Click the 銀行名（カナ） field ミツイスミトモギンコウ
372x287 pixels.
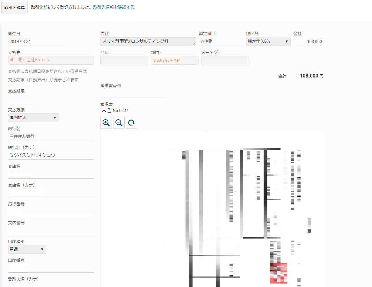pos(51,155)
